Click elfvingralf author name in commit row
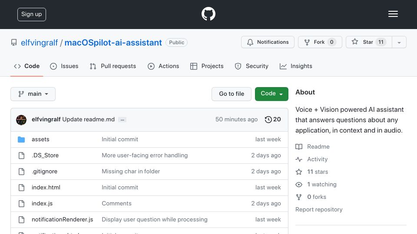The width and height of the screenshot is (417, 234). tap(46, 120)
